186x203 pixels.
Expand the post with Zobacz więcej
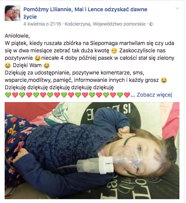click(x=155, y=95)
